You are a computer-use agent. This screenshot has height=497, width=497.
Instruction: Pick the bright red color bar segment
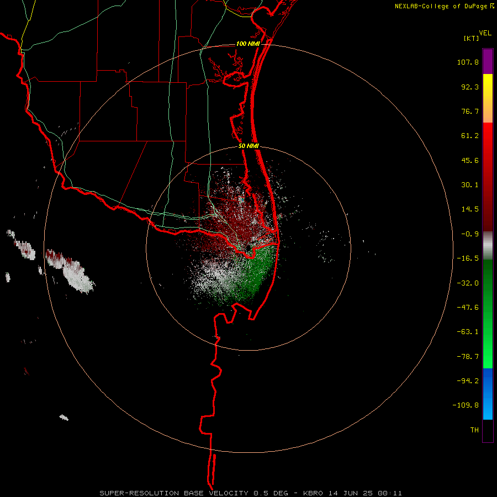[x=488, y=140]
